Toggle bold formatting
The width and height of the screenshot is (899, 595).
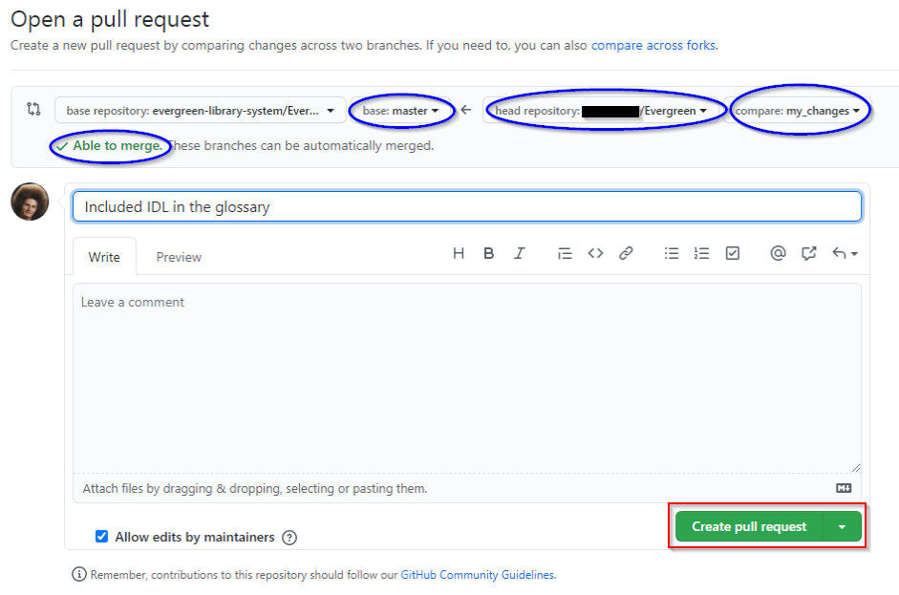click(x=489, y=253)
